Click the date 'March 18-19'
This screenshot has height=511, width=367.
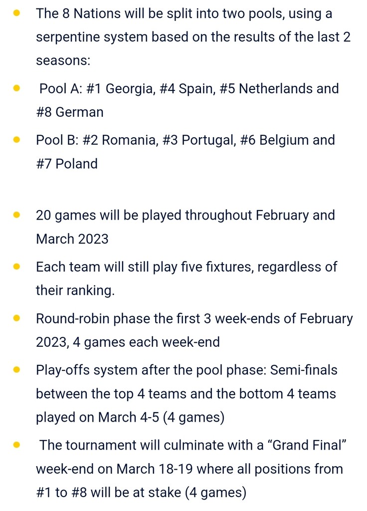155,469
